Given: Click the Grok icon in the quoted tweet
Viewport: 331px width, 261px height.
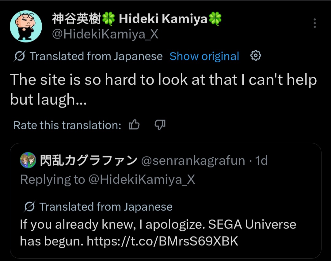Looking at the screenshot, I should (x=29, y=207).
